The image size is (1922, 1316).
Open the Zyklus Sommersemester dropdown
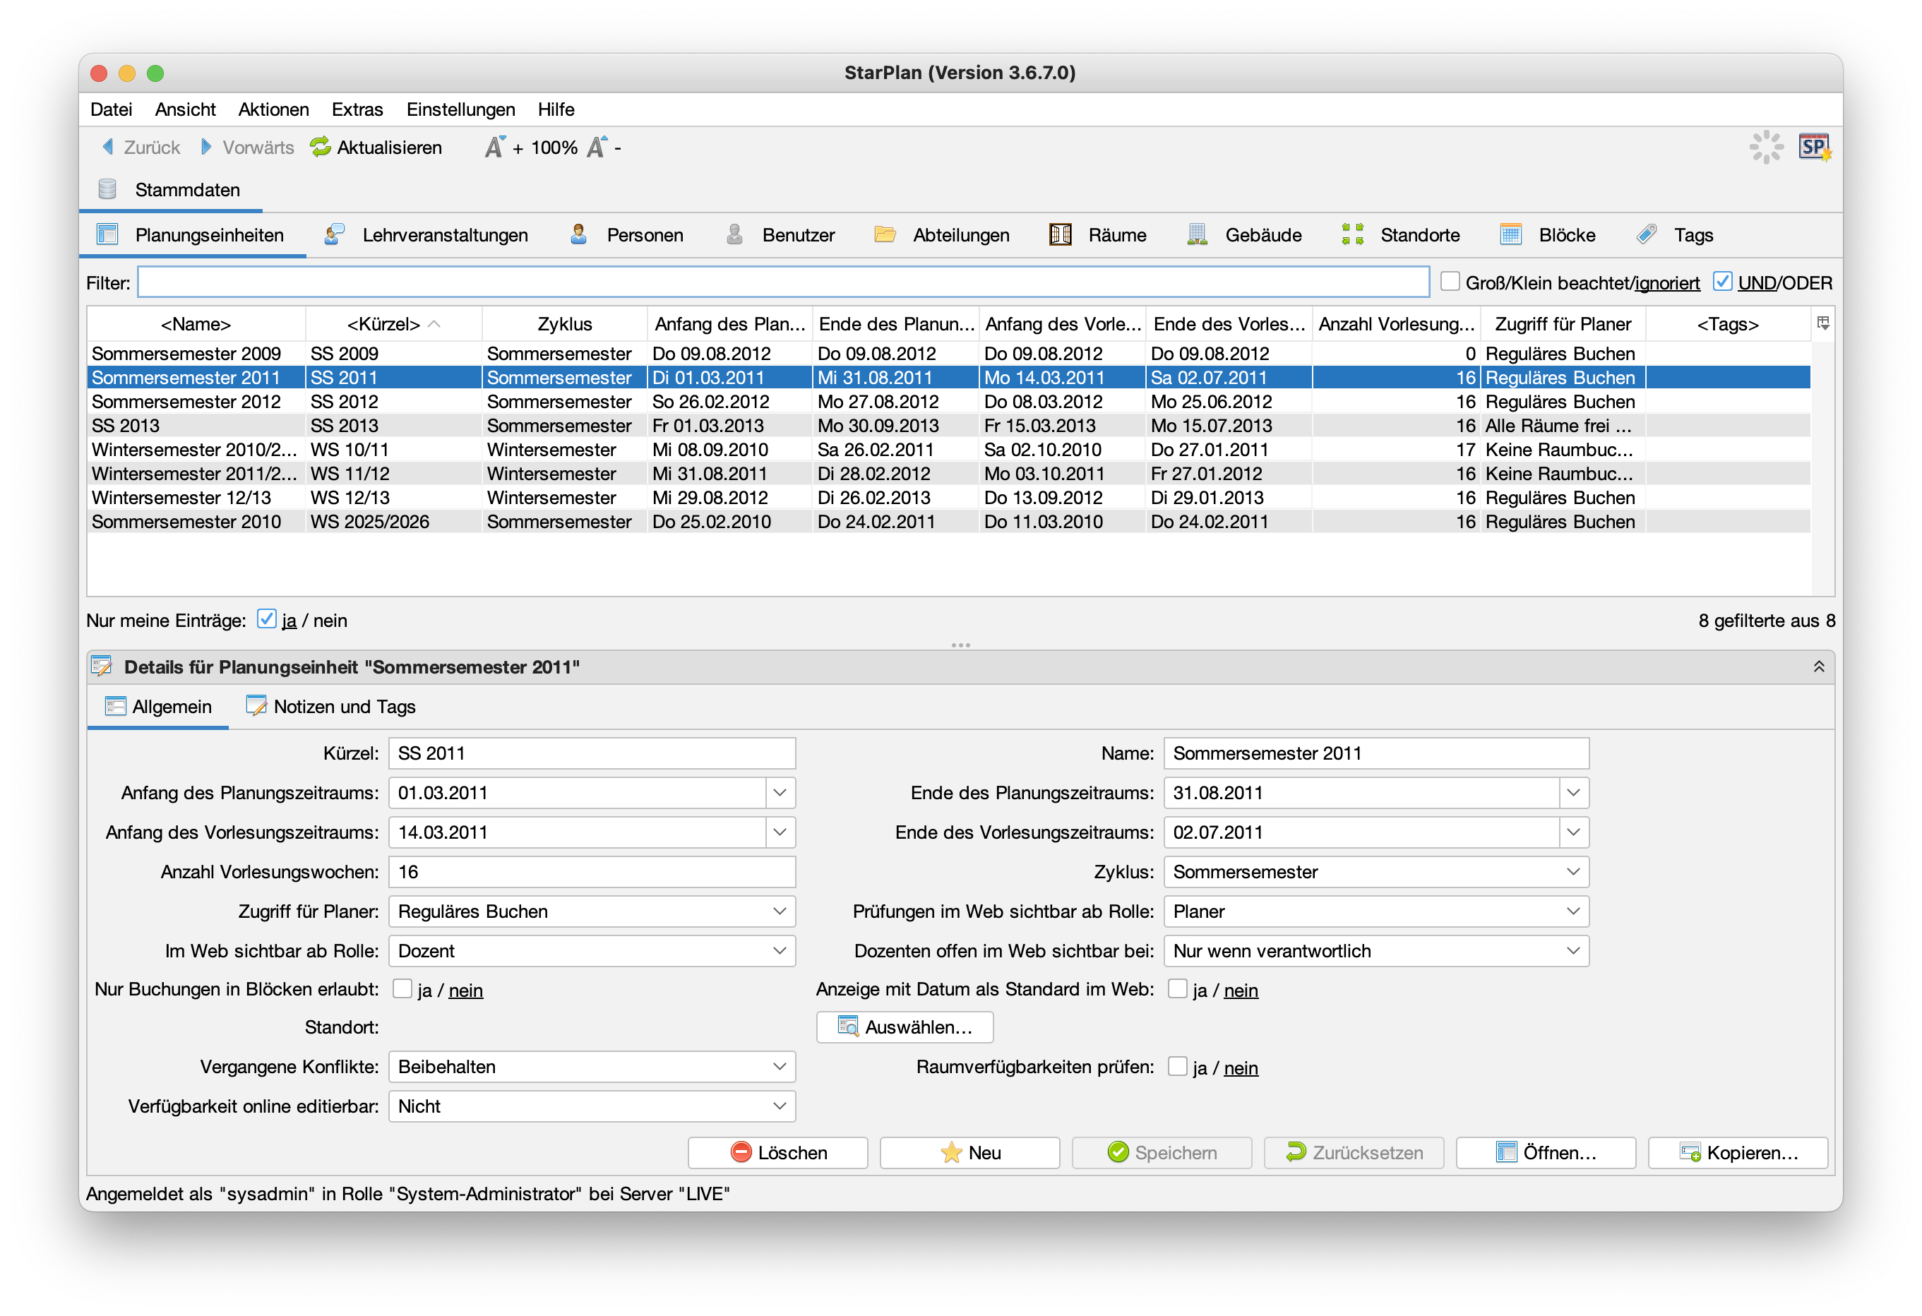1572,872
